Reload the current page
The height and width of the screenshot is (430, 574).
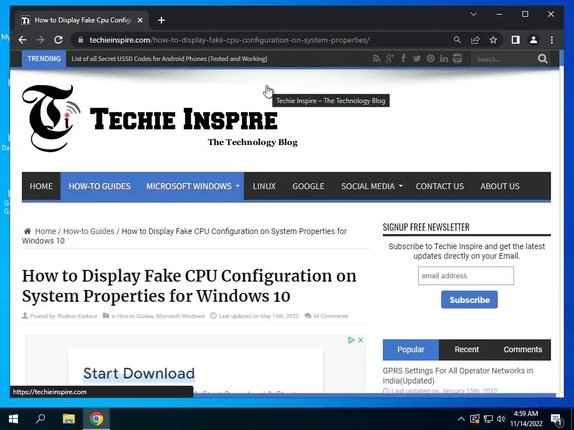pos(58,40)
